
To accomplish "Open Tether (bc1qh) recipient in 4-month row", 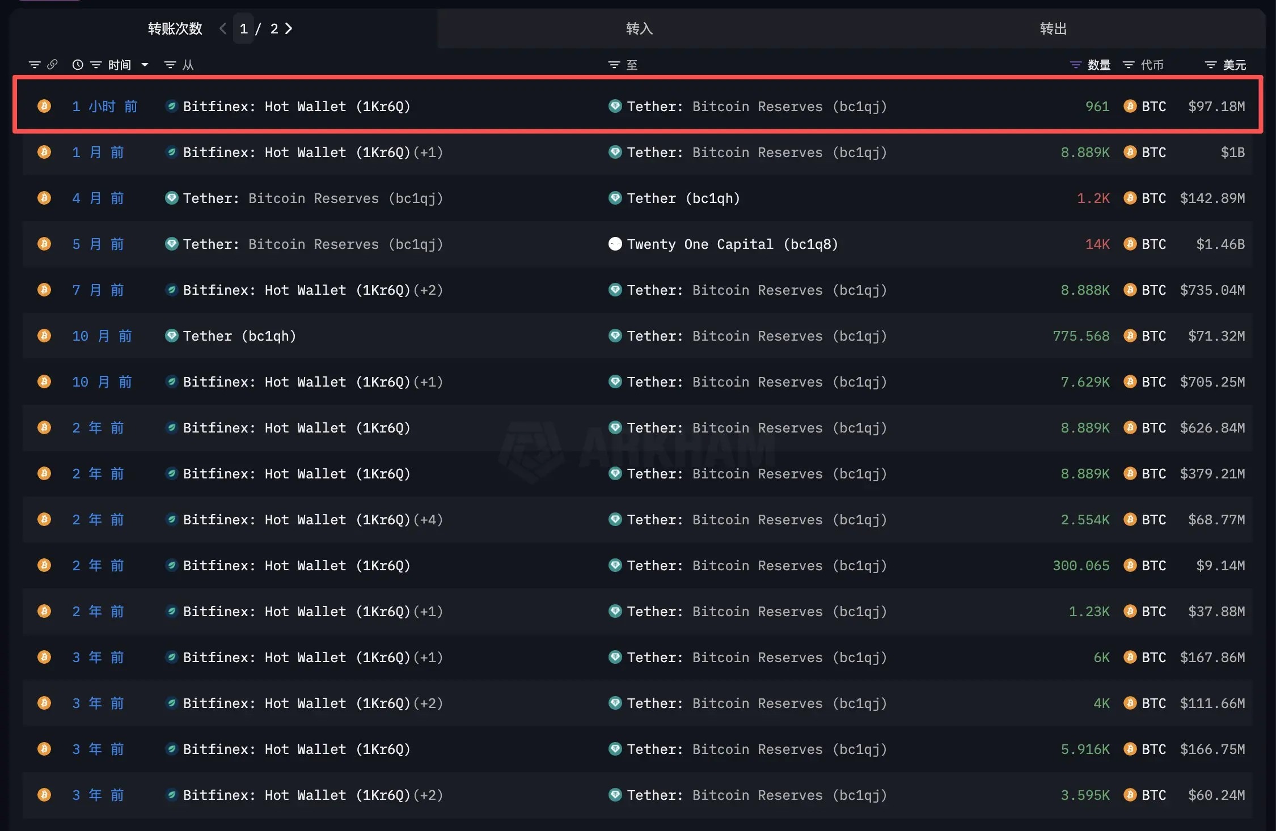I will tap(683, 198).
